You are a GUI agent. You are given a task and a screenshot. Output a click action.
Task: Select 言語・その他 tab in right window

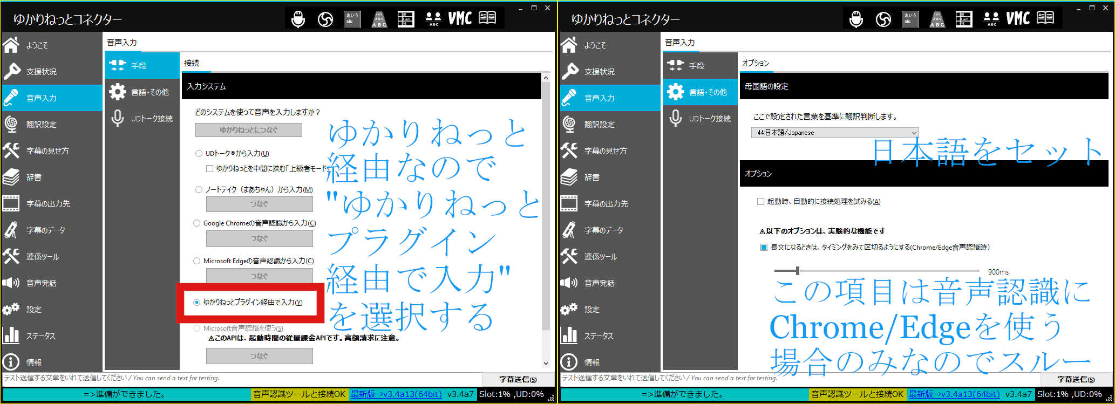[x=700, y=92]
